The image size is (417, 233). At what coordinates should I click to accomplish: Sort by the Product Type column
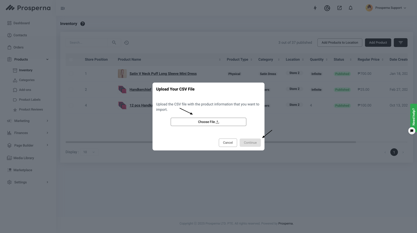point(251,59)
